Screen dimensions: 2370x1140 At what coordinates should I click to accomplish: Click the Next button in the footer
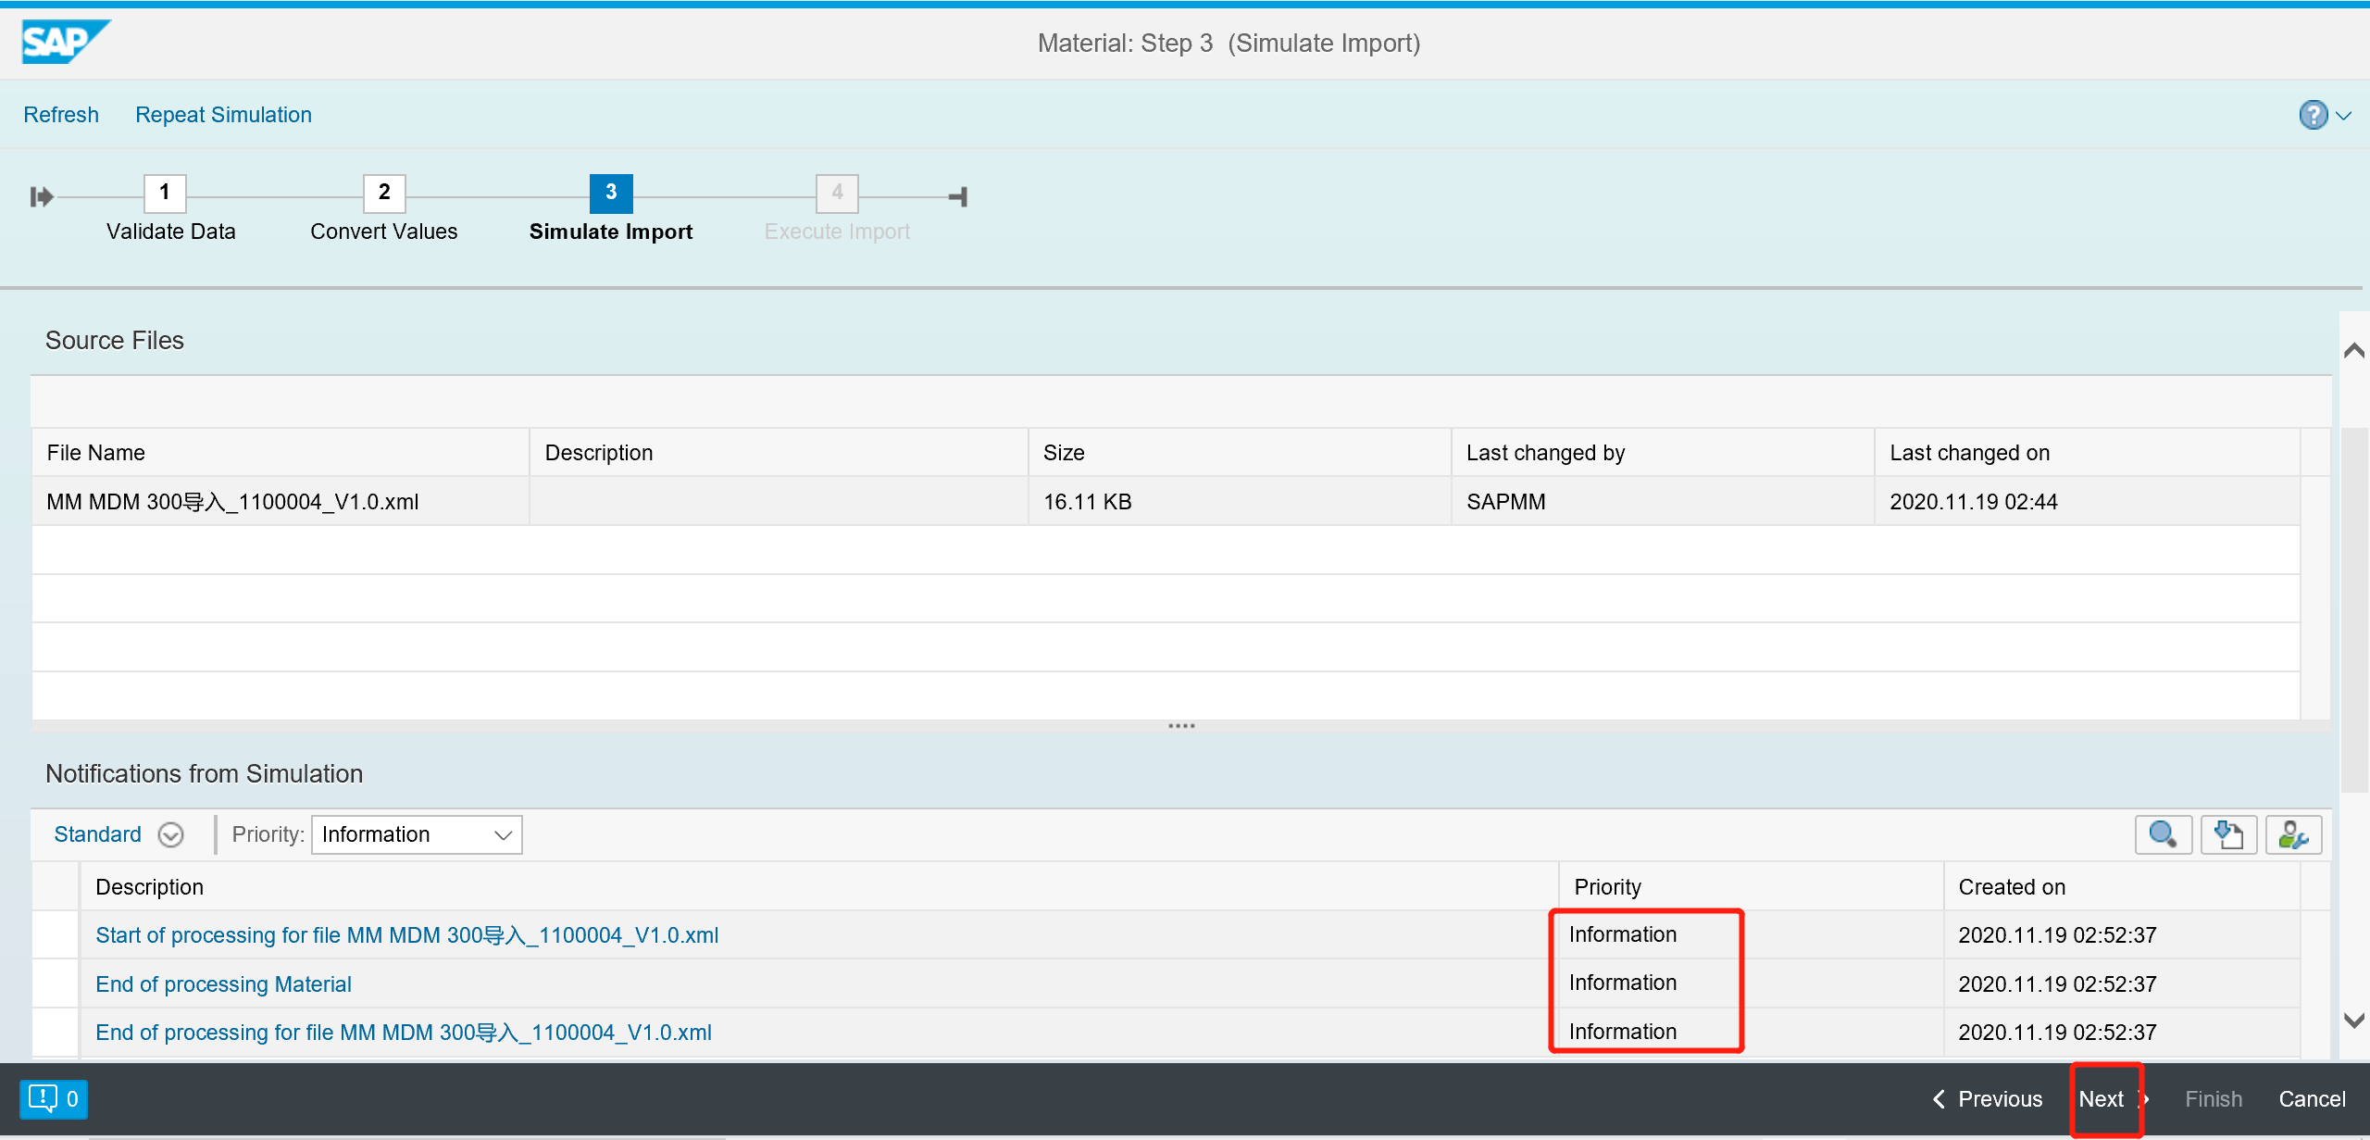click(x=2102, y=1098)
